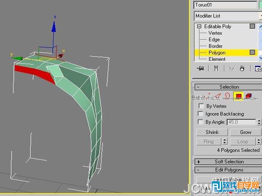The height and width of the screenshot is (196, 262).
Task: Click the red X axis gizmo arrow
Action: tap(61, 56)
